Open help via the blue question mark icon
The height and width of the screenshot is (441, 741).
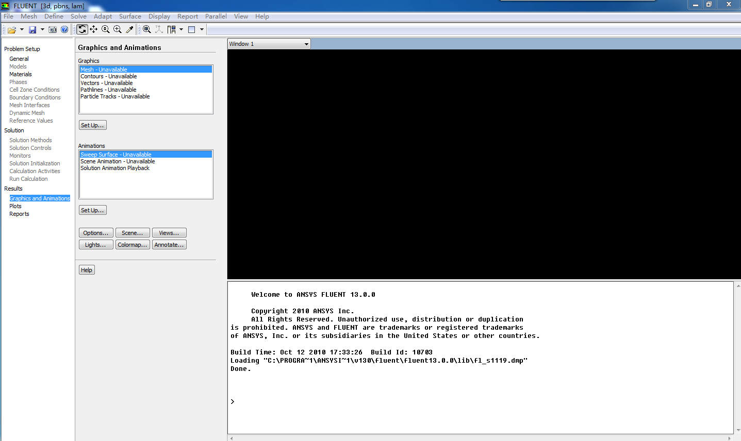pos(64,30)
